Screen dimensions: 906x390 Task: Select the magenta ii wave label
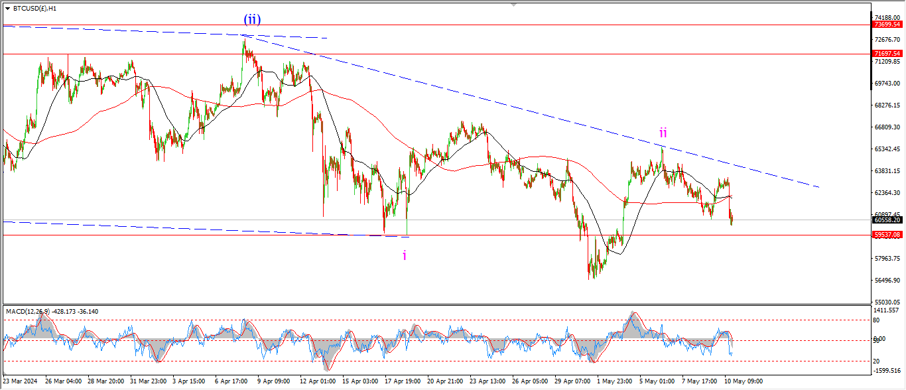point(663,133)
